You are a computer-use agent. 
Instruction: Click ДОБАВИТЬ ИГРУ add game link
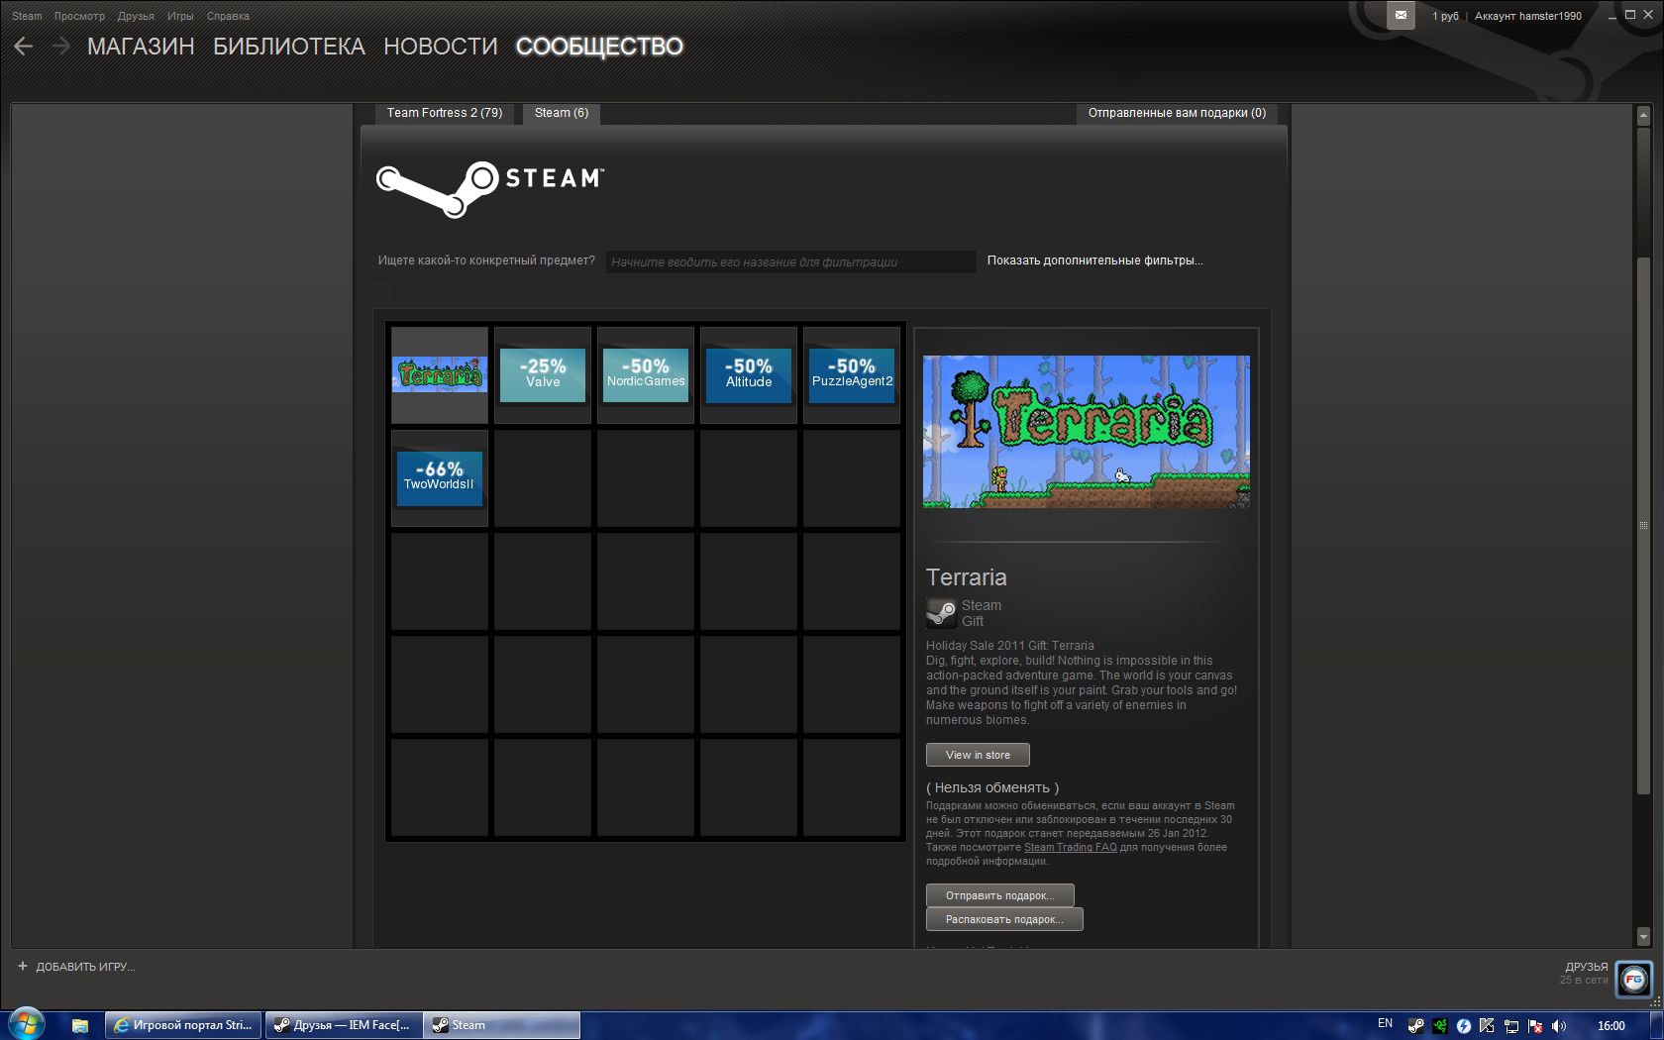(76, 967)
